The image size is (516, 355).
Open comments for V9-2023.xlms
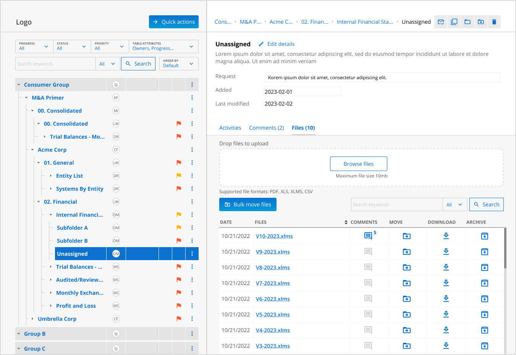coord(368,251)
